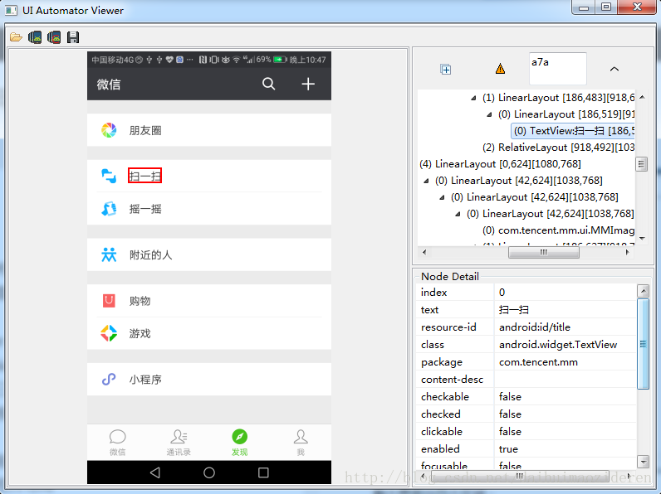
Task: Click the a7a search input field
Action: (558, 69)
